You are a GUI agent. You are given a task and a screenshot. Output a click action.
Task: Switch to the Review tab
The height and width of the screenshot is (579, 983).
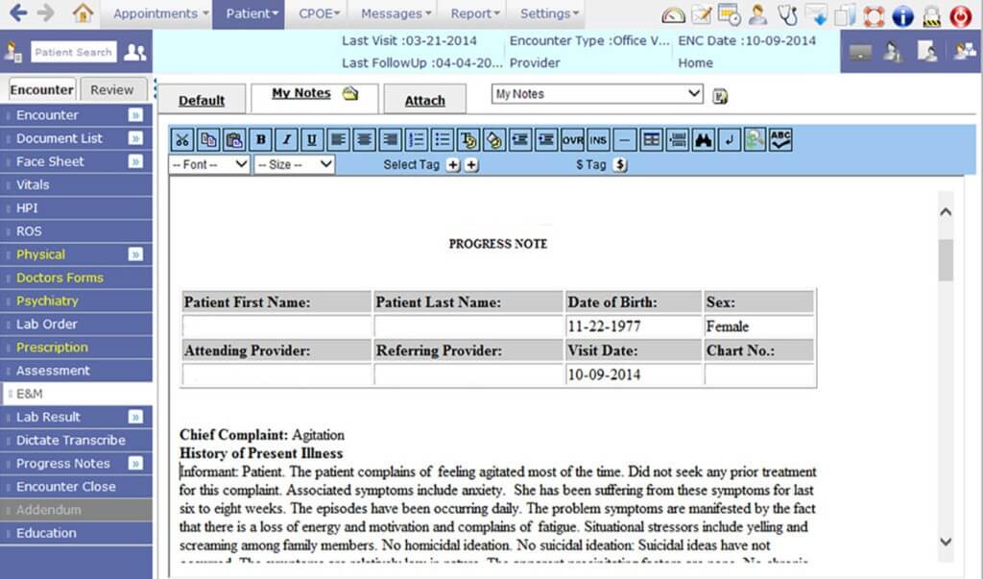click(x=113, y=88)
